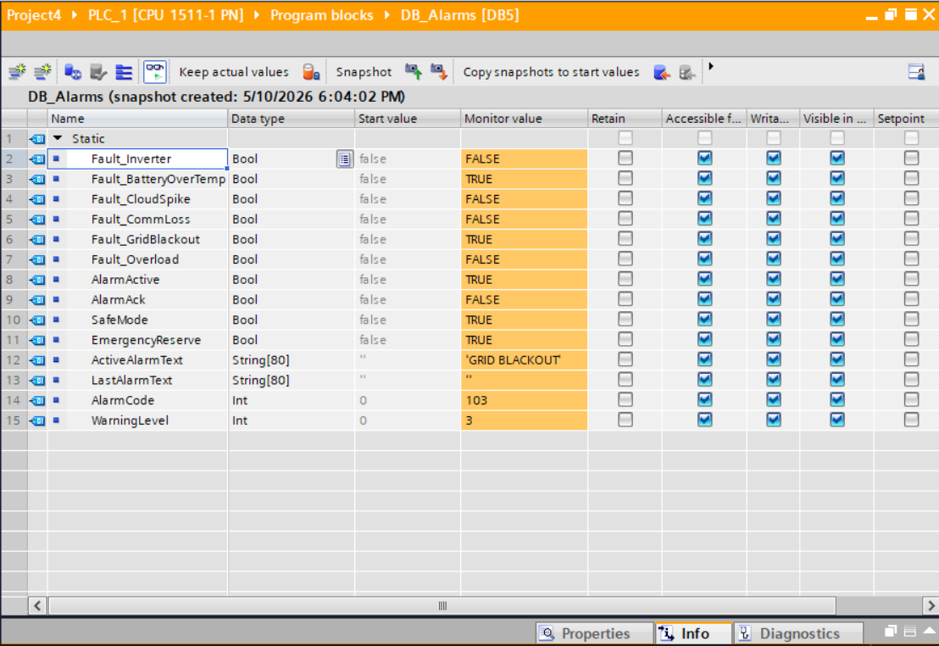
Task: Click the snapshot icon with orange arrow
Action: tap(439, 72)
